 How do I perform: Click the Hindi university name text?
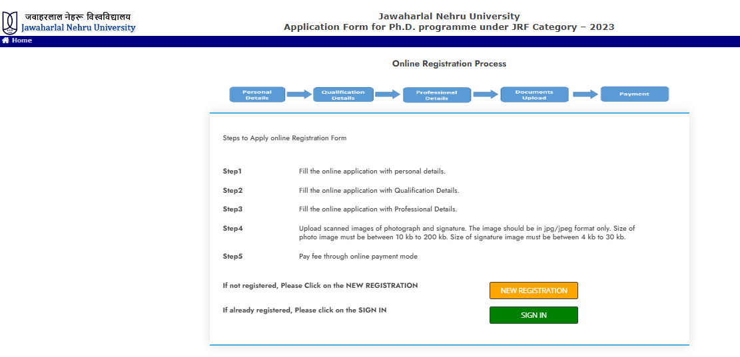(77, 17)
